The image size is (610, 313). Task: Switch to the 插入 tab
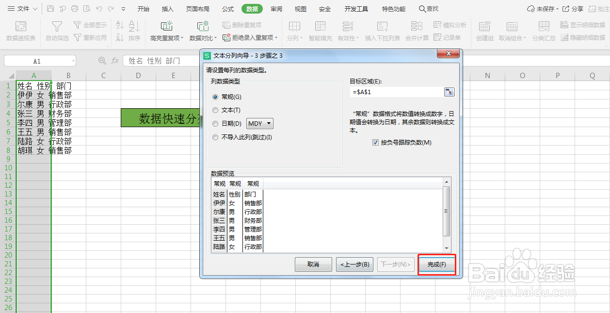pyautogui.click(x=168, y=9)
